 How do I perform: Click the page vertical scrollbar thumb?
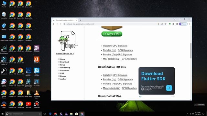click(191, 51)
